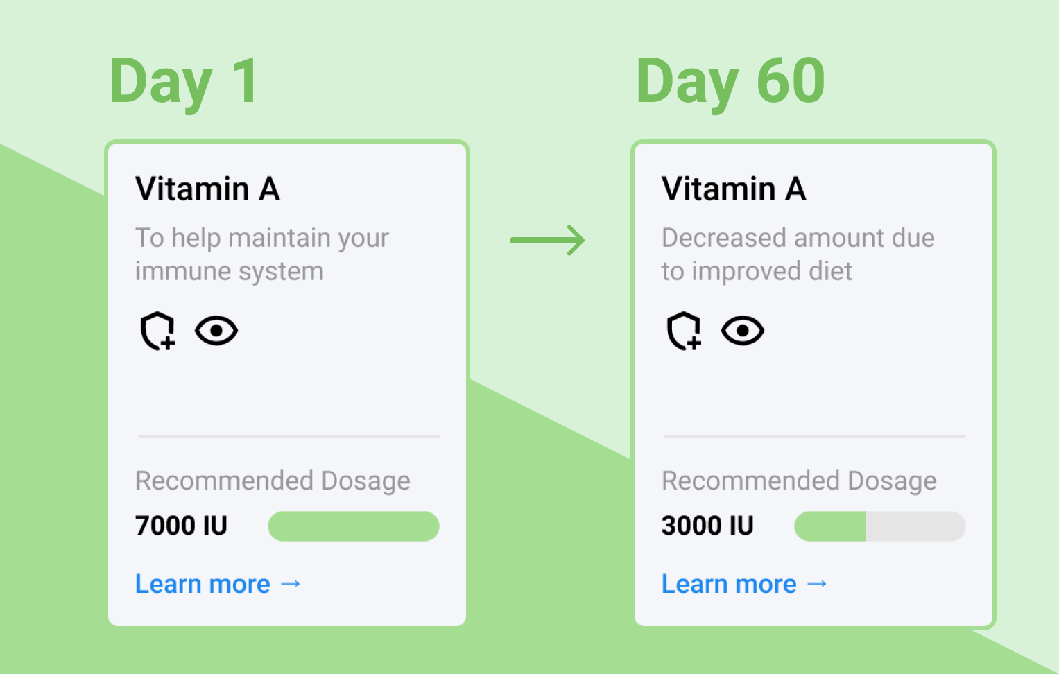1059x674 pixels.
Task: Click the 7000 IU dosage value
Action: [181, 526]
